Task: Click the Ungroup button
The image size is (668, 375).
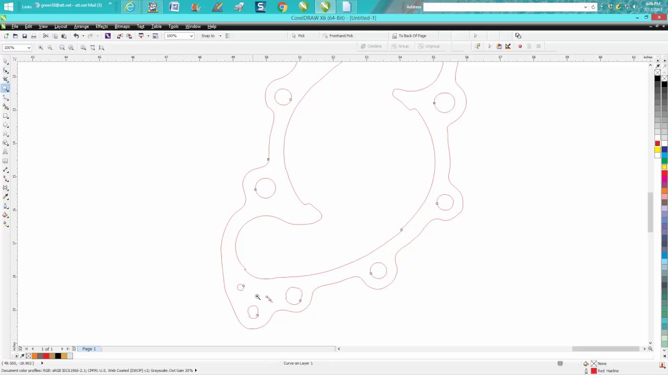Action: [428, 46]
